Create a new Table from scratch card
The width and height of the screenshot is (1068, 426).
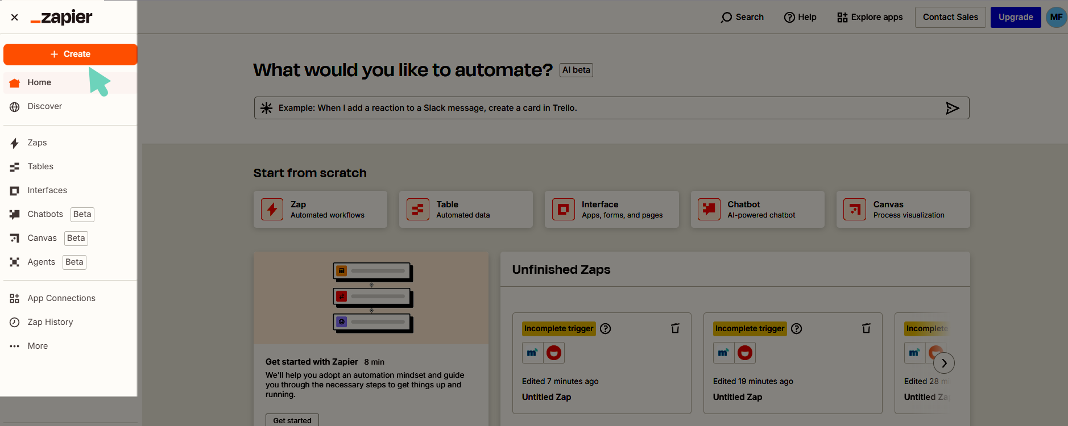point(466,209)
